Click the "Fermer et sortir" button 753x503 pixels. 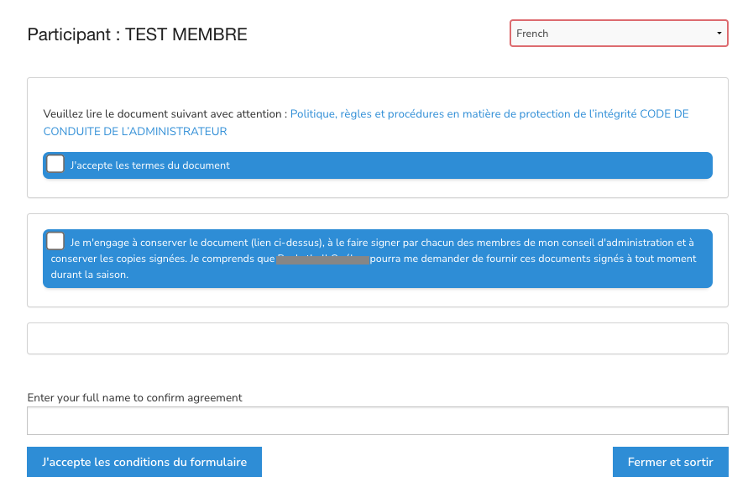point(670,462)
